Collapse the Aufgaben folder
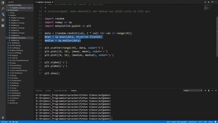The image size is (218, 123). click(x=13, y=15)
